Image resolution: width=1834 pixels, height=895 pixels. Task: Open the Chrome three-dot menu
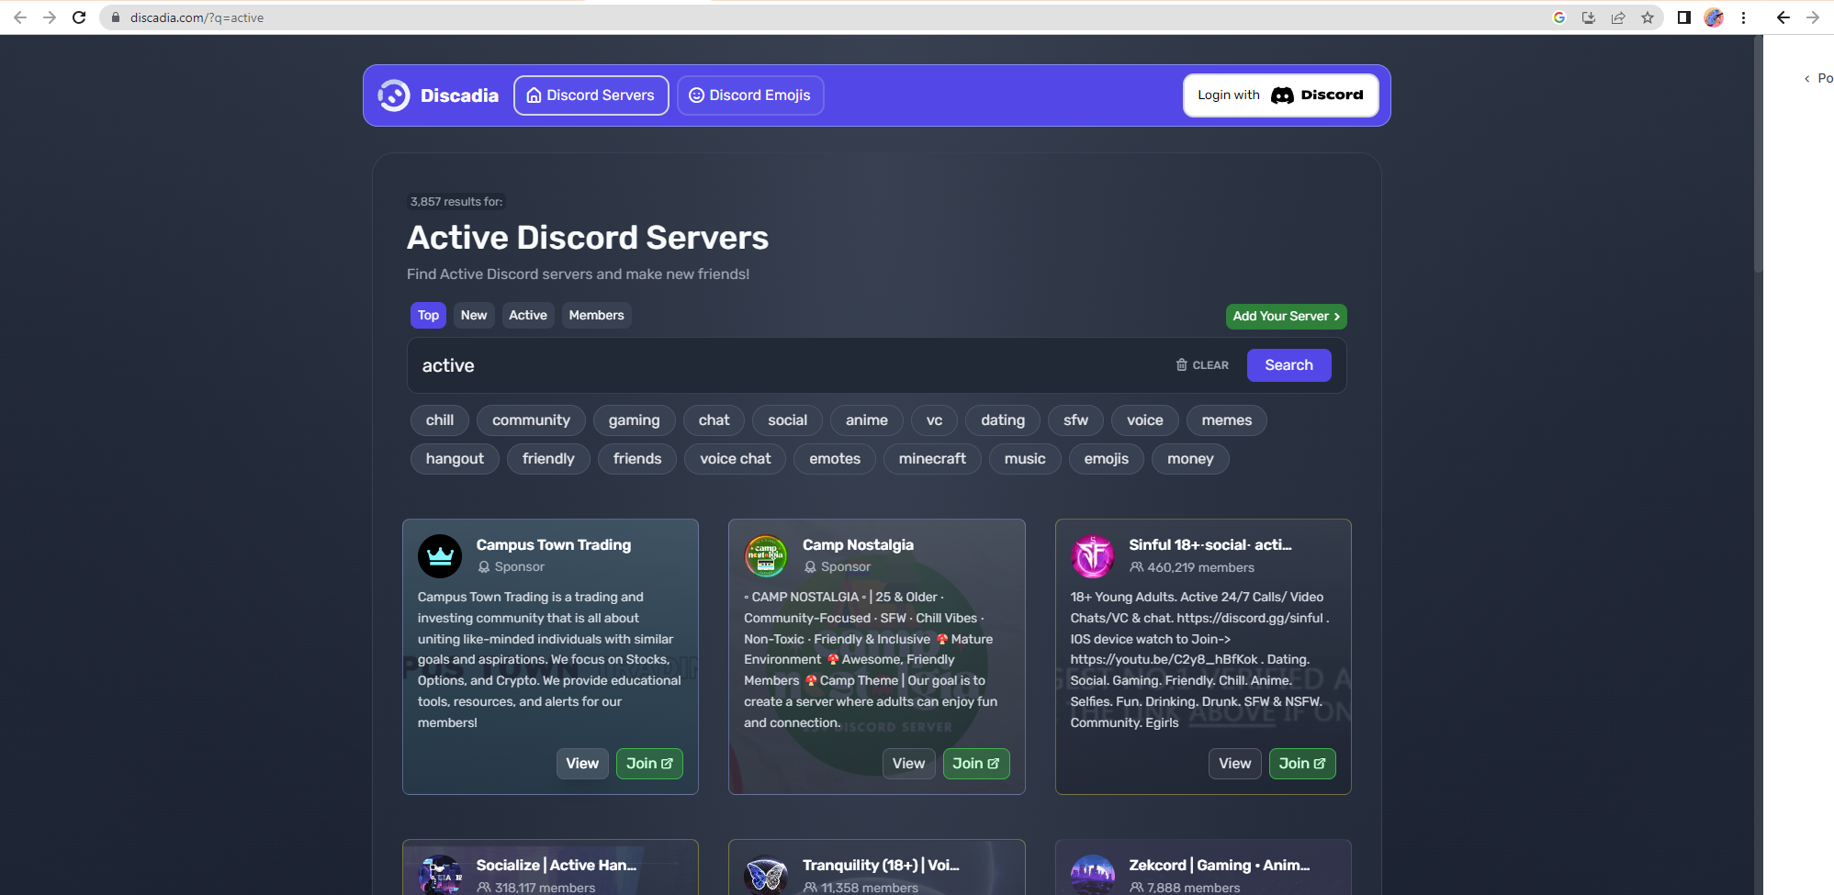pos(1743,17)
